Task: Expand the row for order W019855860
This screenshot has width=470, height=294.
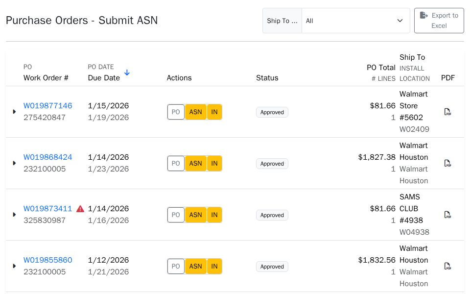Action: (14, 266)
